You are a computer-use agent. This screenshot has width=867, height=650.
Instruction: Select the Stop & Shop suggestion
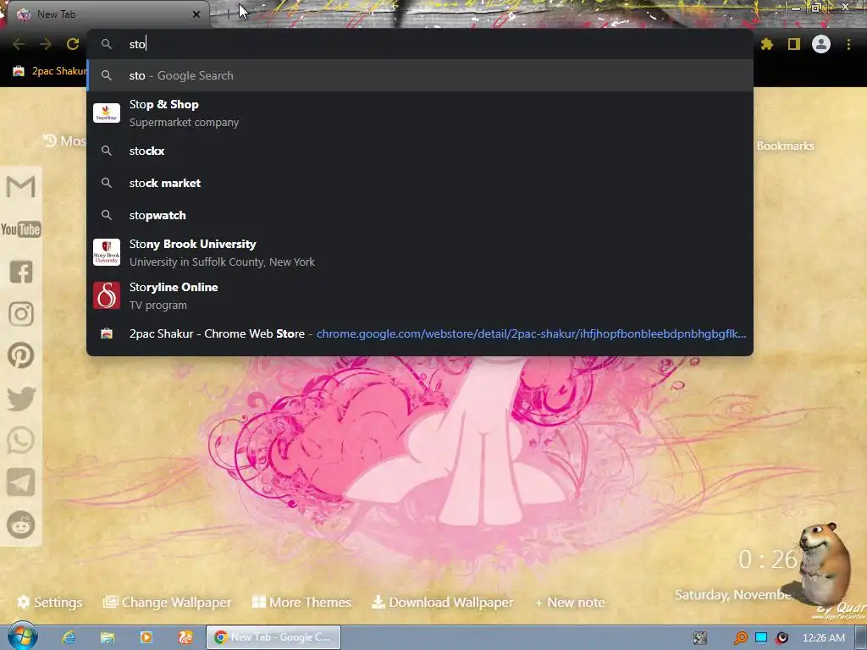(x=420, y=113)
